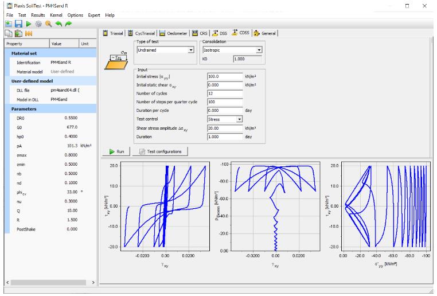This screenshot has width=437, height=296.
Task: Click the Number of cycles input field
Action: [x=225, y=93]
